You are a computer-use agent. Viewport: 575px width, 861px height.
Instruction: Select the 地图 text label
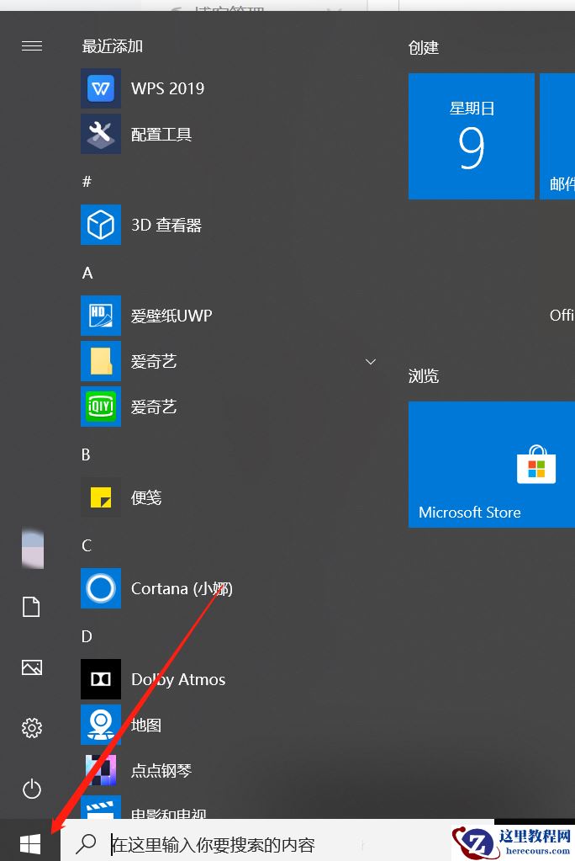(146, 725)
